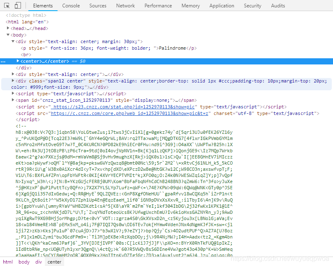This screenshot has width=333, height=266.
Task: Switch to the Console tab
Action: tap(71, 6)
